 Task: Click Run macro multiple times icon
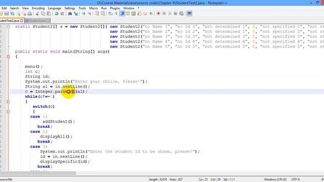176,14
